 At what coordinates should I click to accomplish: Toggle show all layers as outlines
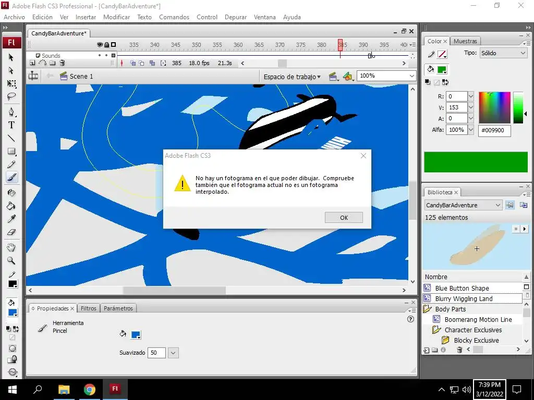pos(113,45)
